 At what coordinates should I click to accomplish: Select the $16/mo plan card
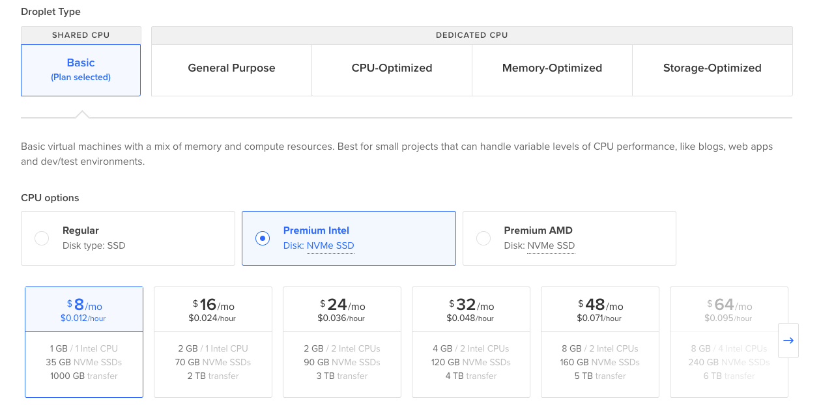(213, 342)
